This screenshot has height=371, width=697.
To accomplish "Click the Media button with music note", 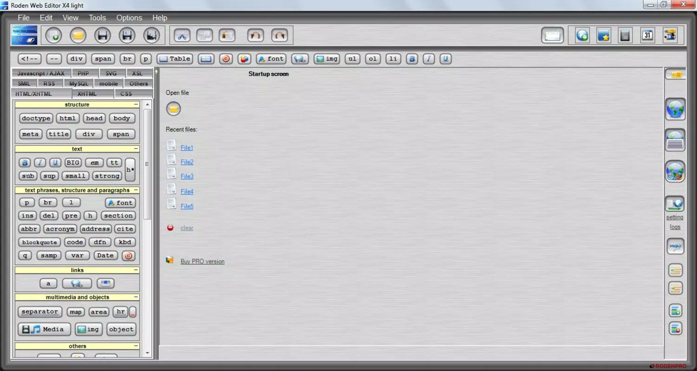I will pyautogui.click(x=45, y=329).
